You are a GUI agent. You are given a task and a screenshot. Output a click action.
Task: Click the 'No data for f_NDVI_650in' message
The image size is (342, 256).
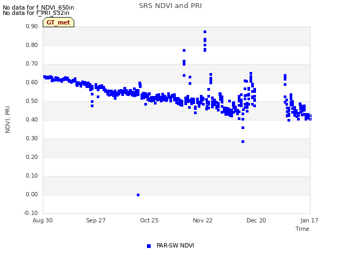point(38,7)
